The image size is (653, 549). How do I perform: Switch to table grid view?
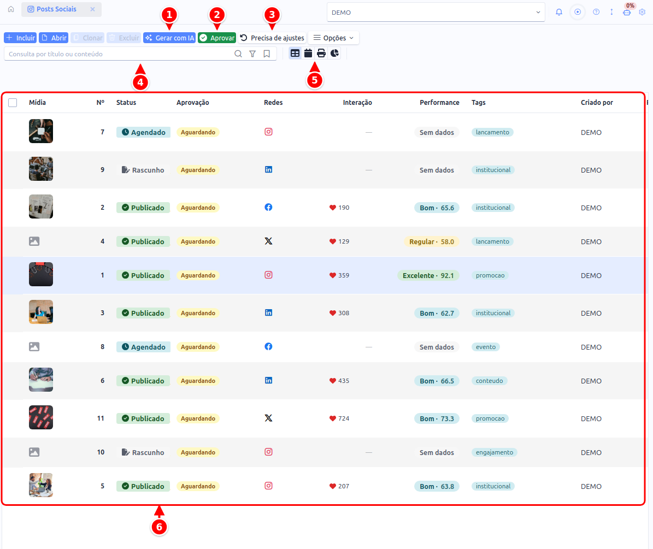[x=295, y=54]
